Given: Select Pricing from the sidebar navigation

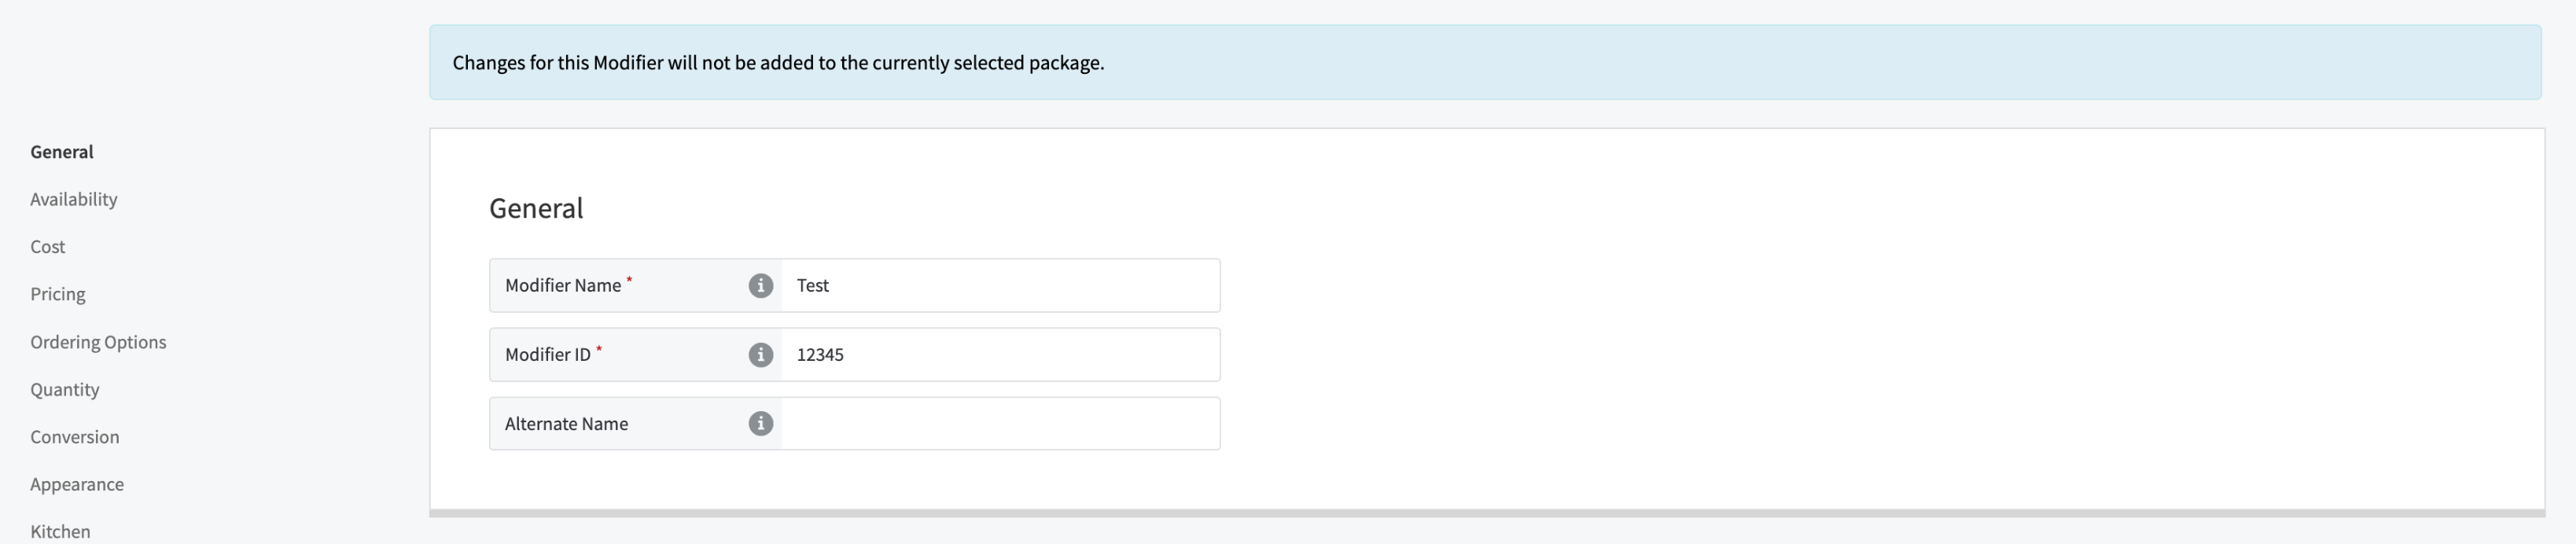Looking at the screenshot, I should tap(58, 293).
